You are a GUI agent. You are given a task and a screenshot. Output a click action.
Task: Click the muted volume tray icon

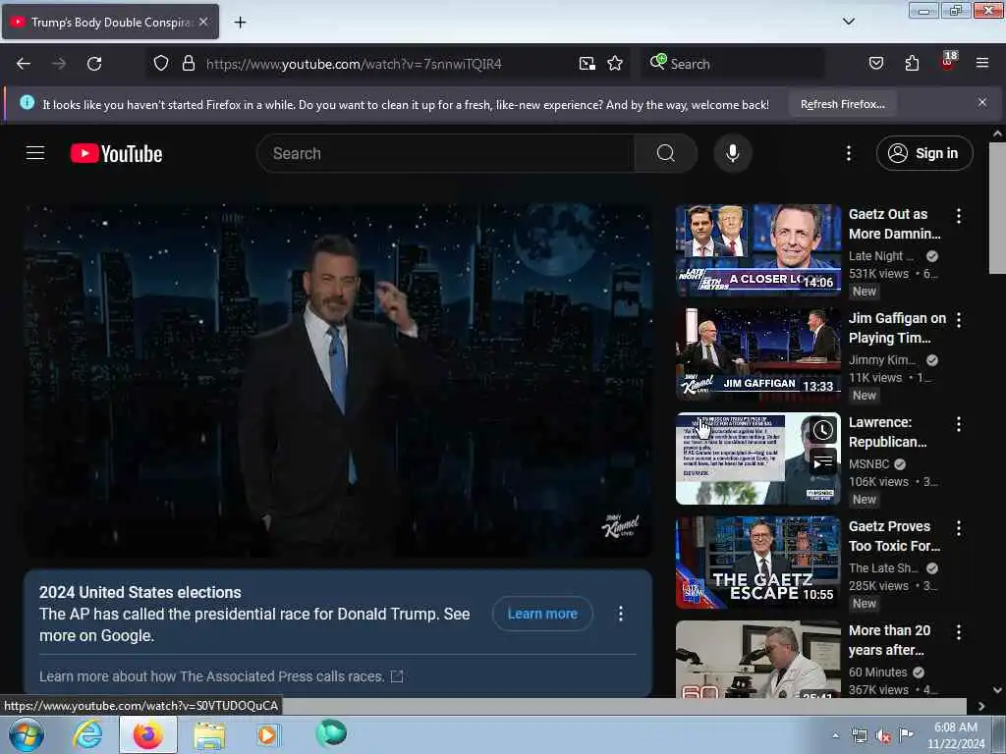pyautogui.click(x=883, y=736)
